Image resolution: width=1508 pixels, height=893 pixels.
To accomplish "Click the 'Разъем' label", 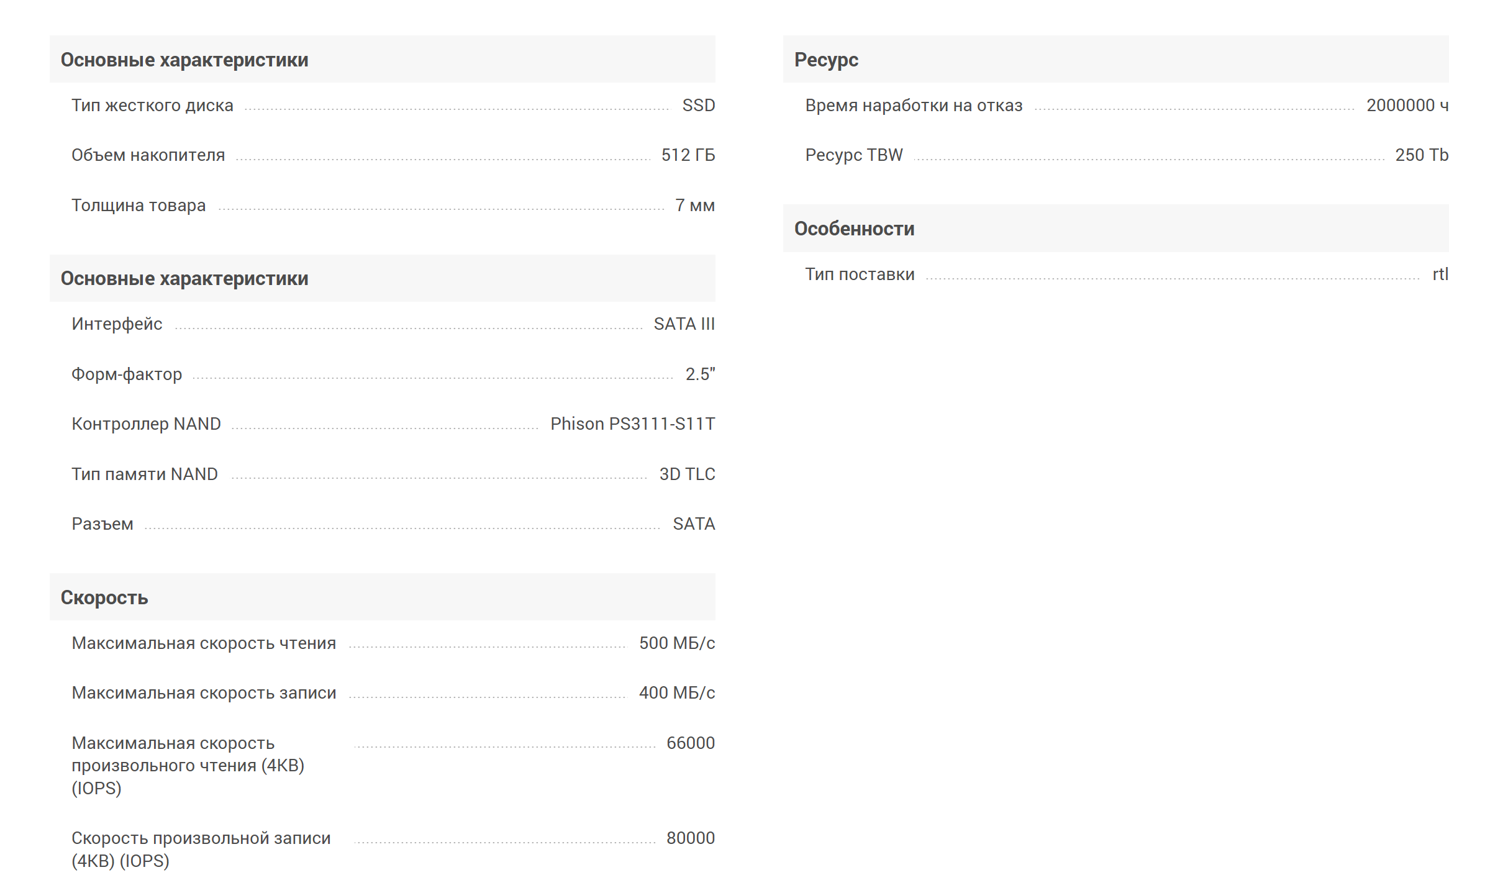I will coord(102,524).
